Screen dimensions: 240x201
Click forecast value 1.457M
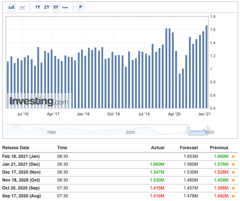[x=191, y=188]
